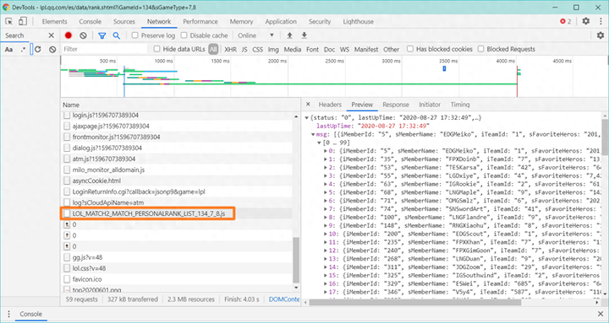Open the Online throttling dropdown

[256, 35]
